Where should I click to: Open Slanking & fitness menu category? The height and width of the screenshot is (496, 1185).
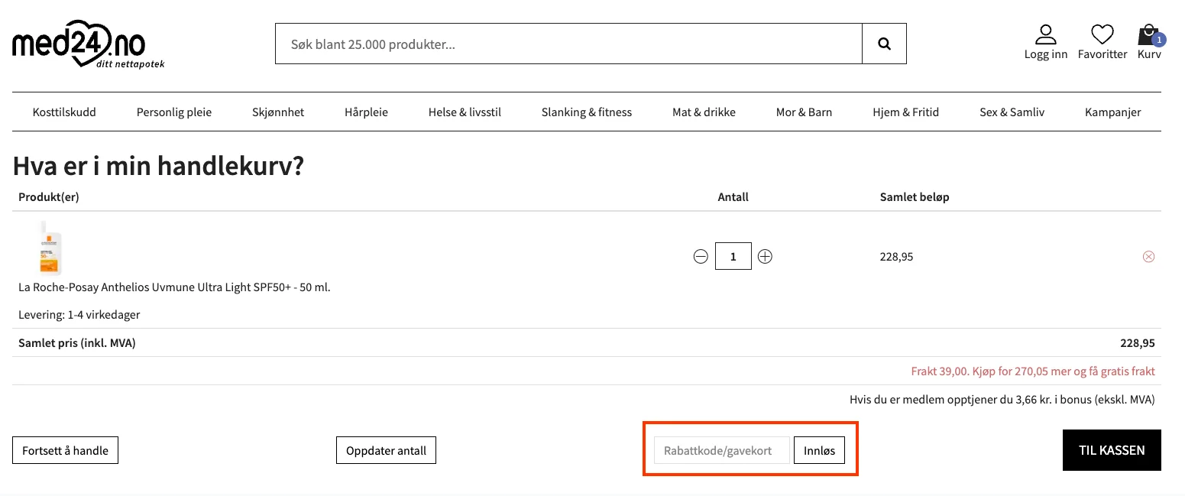[x=587, y=112]
